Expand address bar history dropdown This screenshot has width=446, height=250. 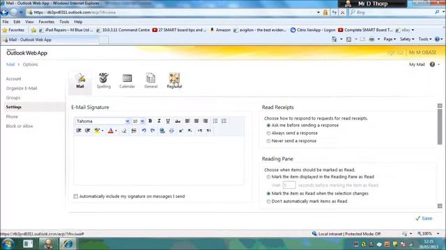pos(318,12)
